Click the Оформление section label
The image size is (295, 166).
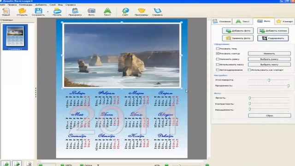tap(222, 44)
